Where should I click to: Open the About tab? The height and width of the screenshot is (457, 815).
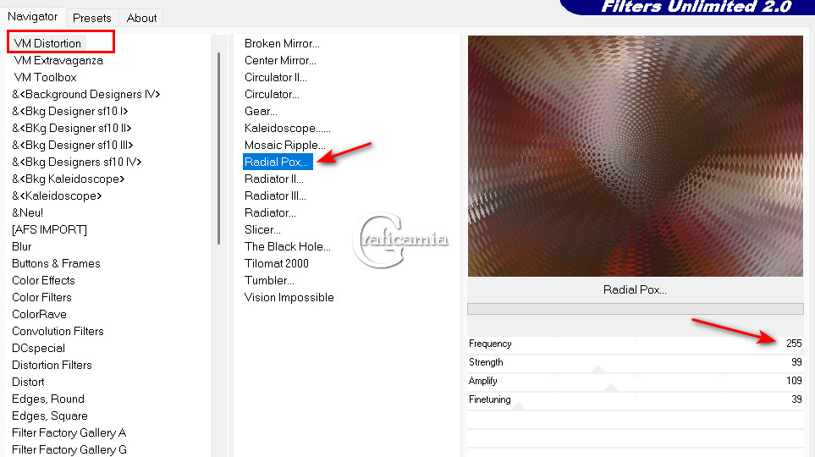(141, 18)
